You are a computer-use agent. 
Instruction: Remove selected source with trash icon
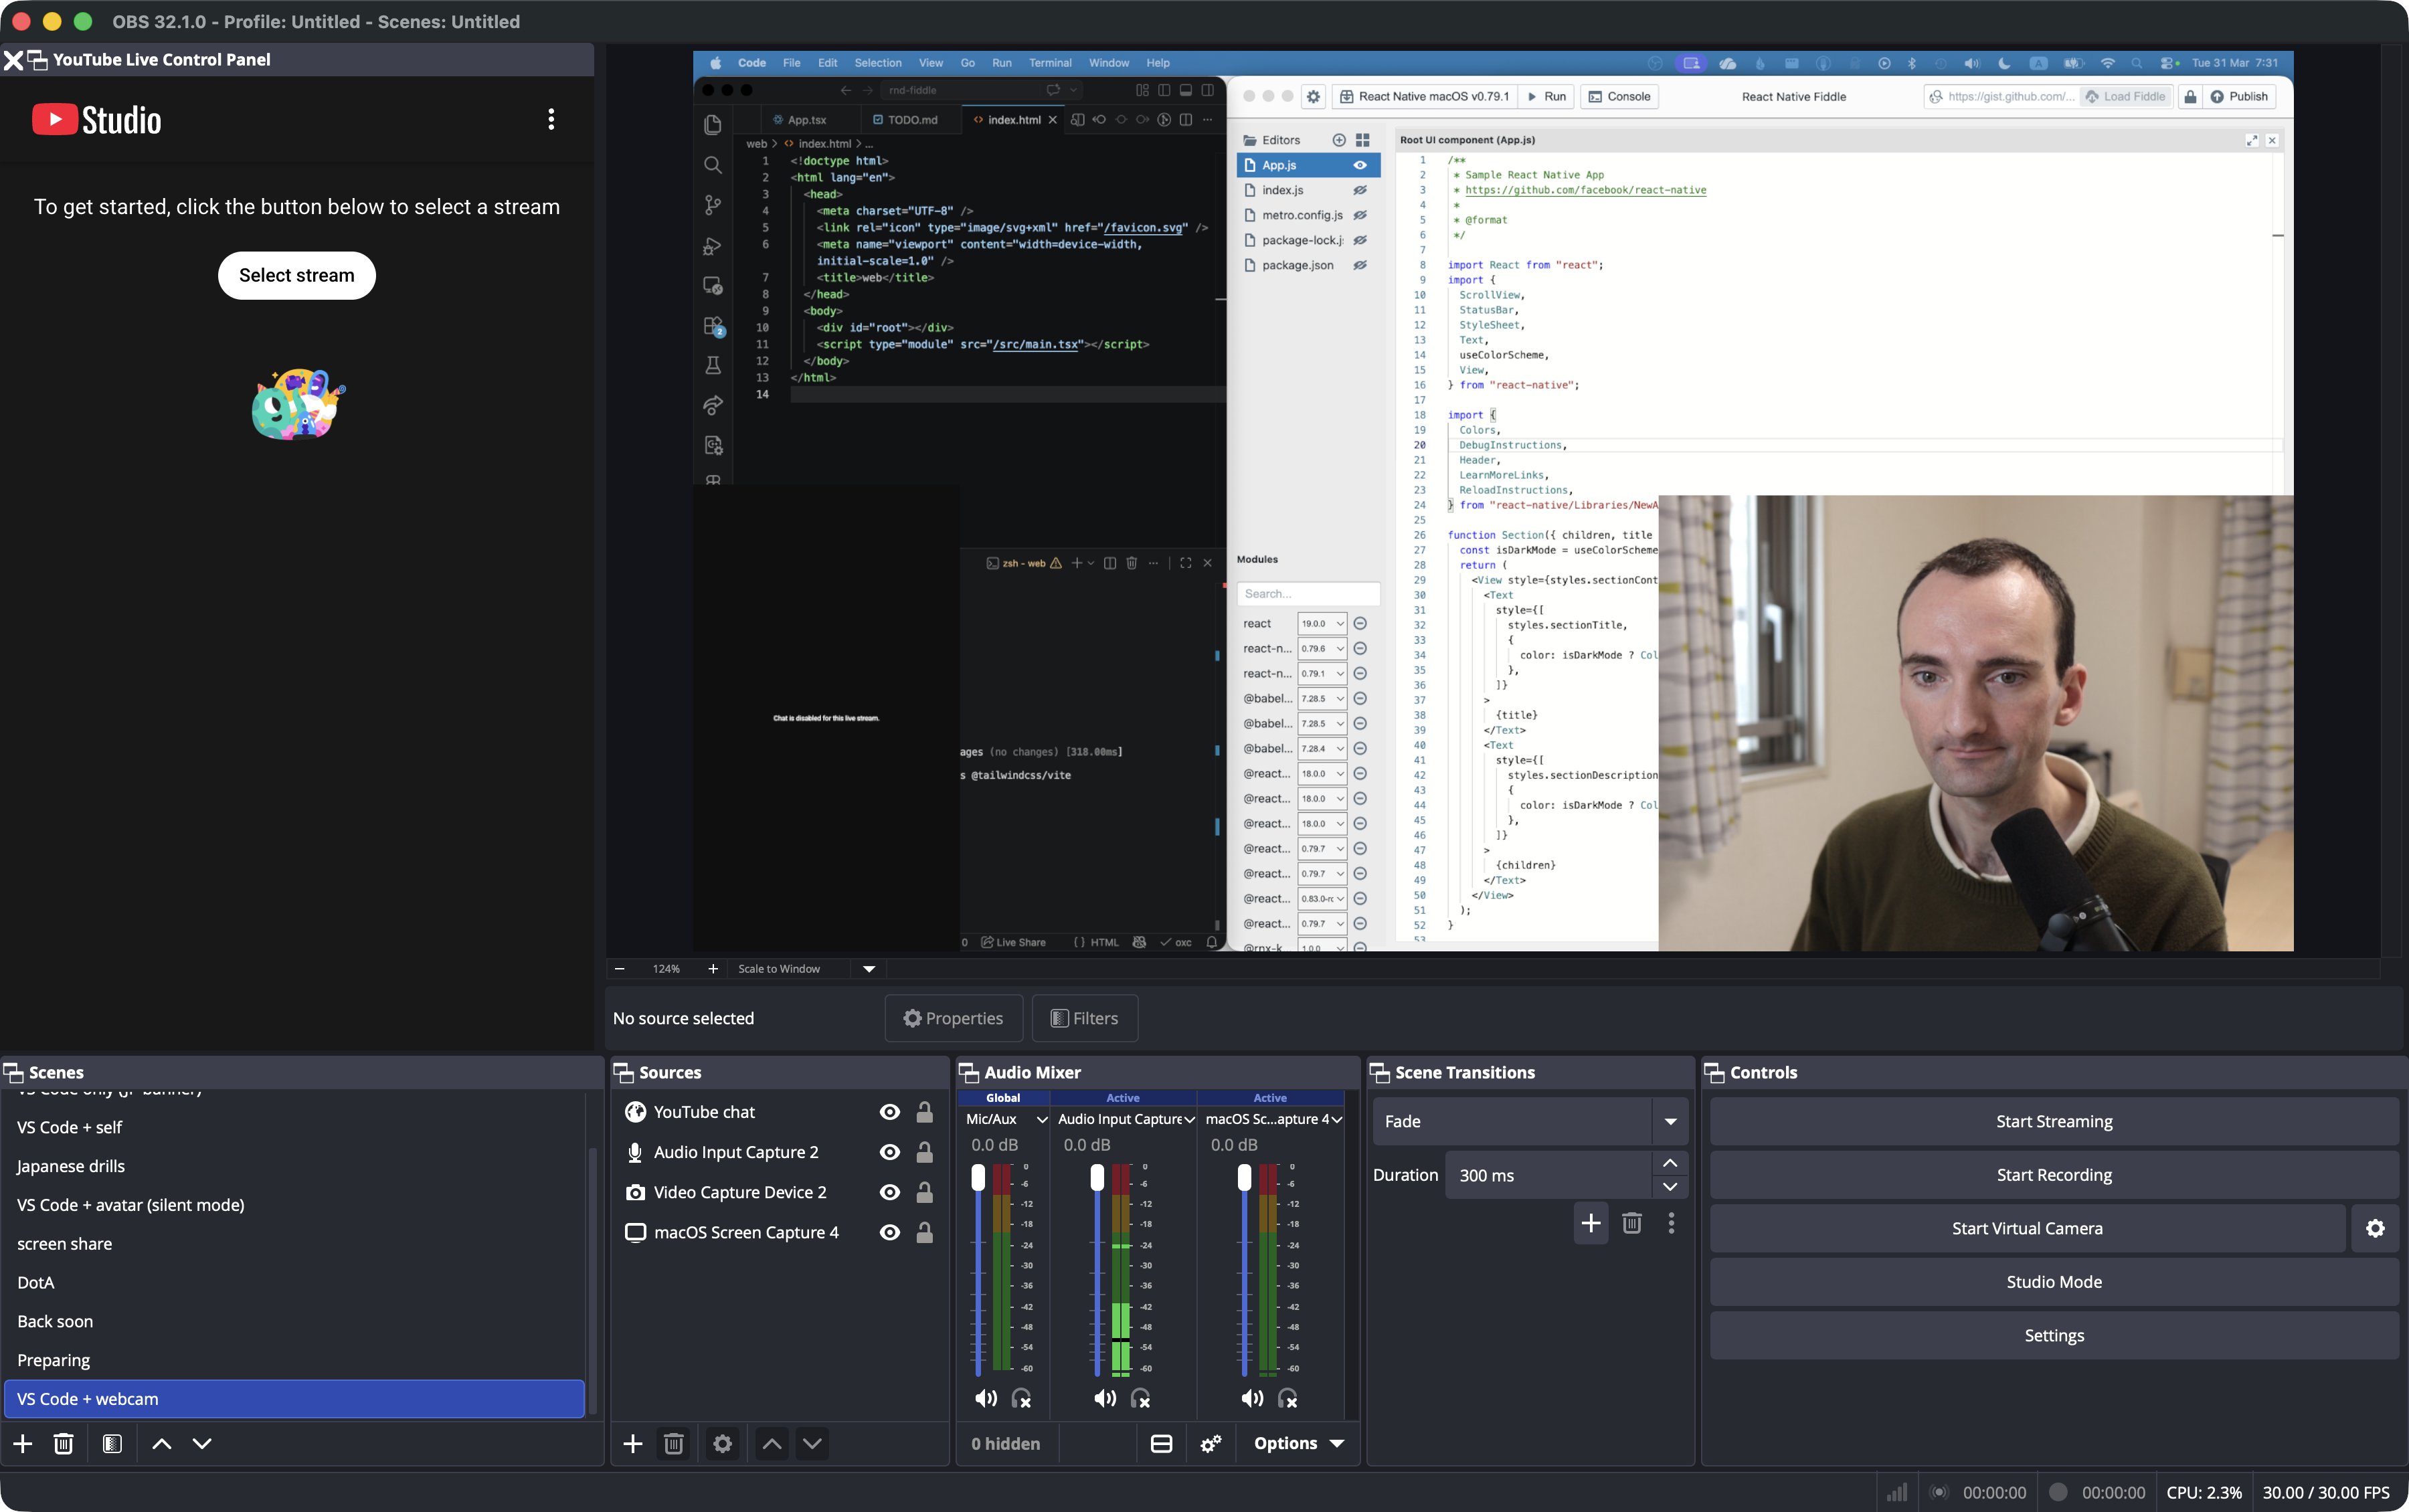tap(674, 1443)
